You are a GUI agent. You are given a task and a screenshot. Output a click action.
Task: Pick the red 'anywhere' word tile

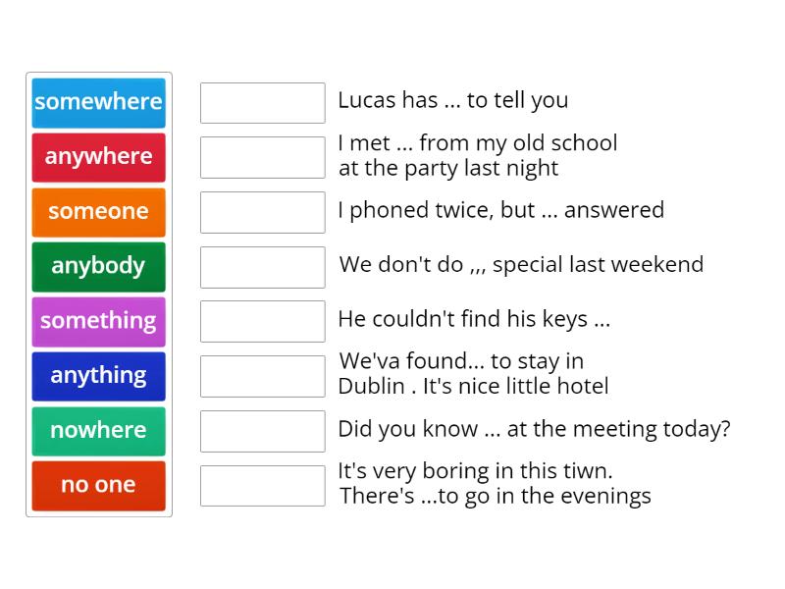point(98,157)
